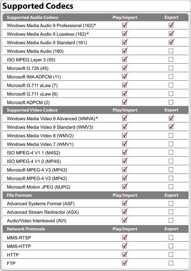
Task: Check Export for Microsoft ADPCM (2)
Action: (171, 102)
